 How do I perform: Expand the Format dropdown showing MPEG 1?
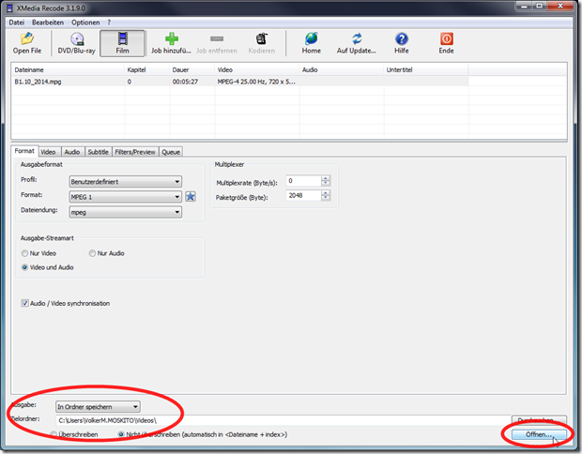(x=125, y=197)
